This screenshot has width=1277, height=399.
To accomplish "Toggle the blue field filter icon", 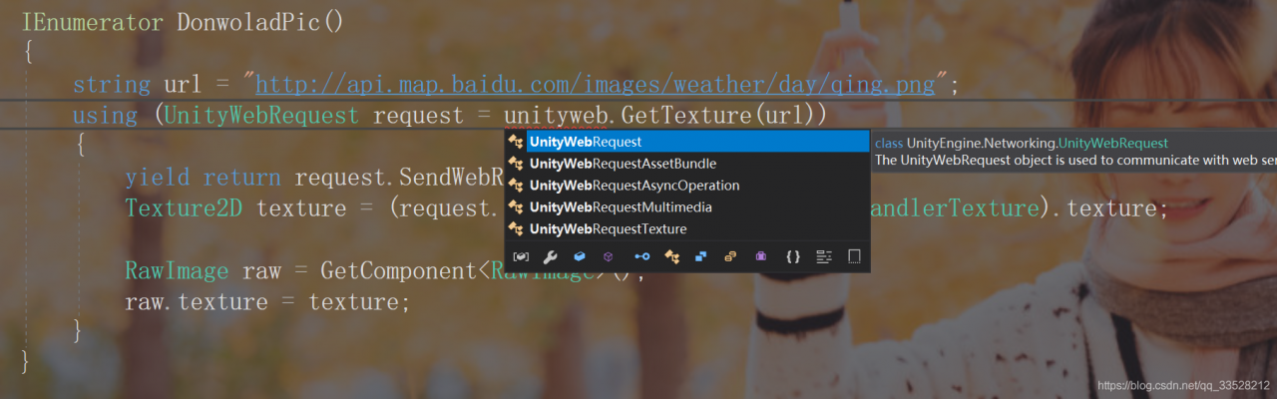I will point(579,256).
